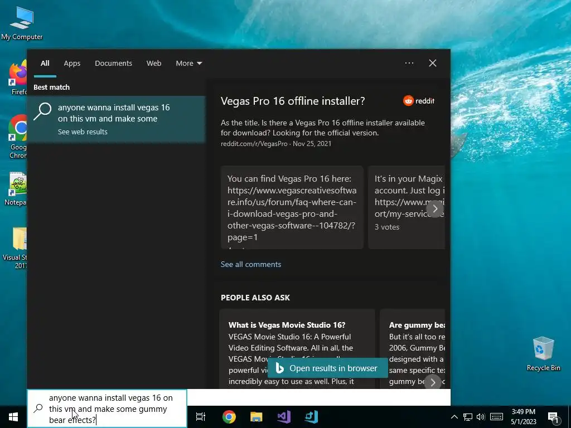571x428 pixels.
Task: Open the Visual Studio 2017 desktop folder
Action: point(15,248)
